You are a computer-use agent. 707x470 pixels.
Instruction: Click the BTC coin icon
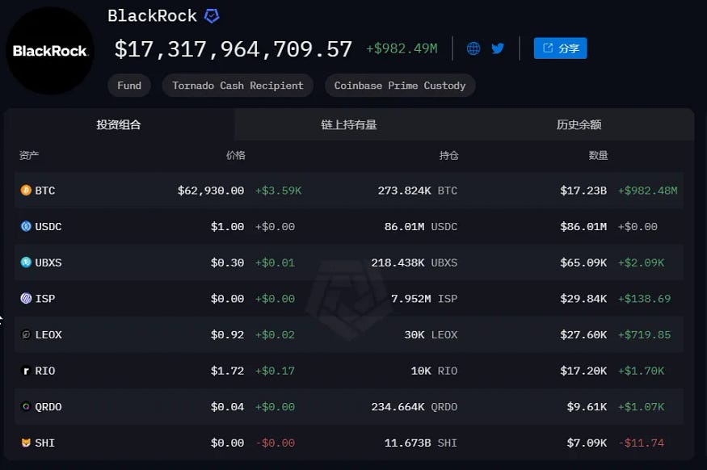(x=26, y=190)
